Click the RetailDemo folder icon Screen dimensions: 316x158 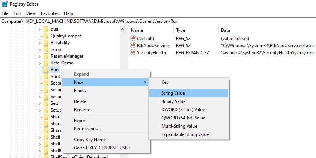[x=46, y=63]
